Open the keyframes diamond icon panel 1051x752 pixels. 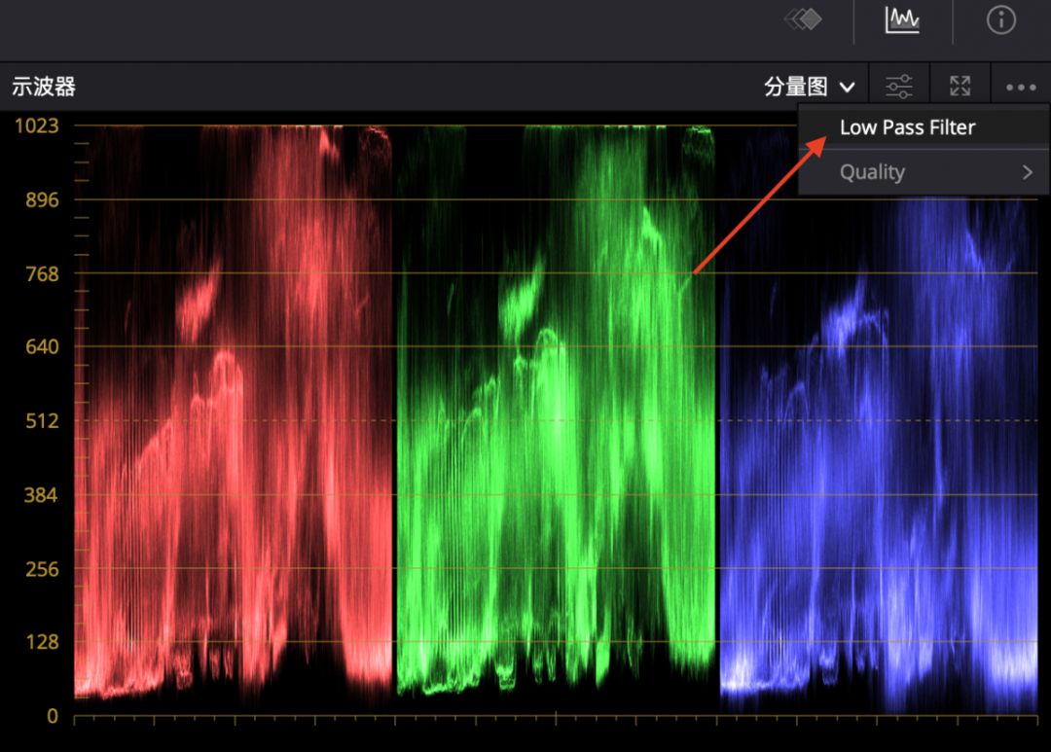[x=804, y=19]
